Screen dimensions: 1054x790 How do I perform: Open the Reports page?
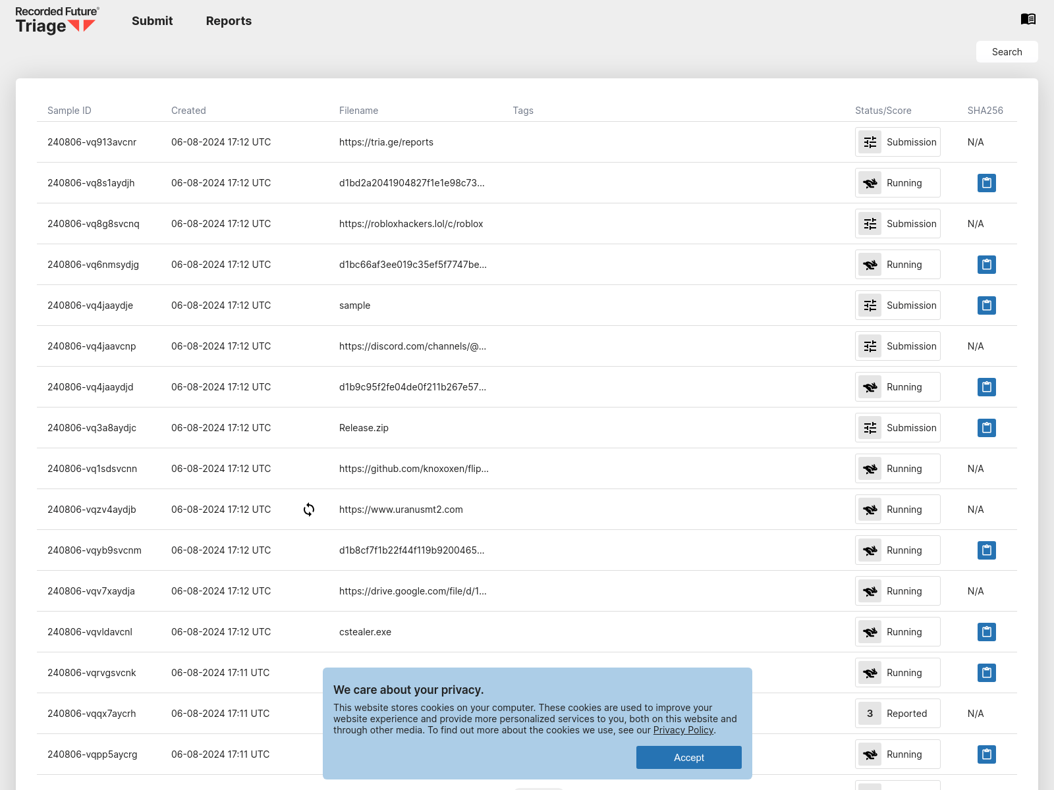tap(229, 21)
